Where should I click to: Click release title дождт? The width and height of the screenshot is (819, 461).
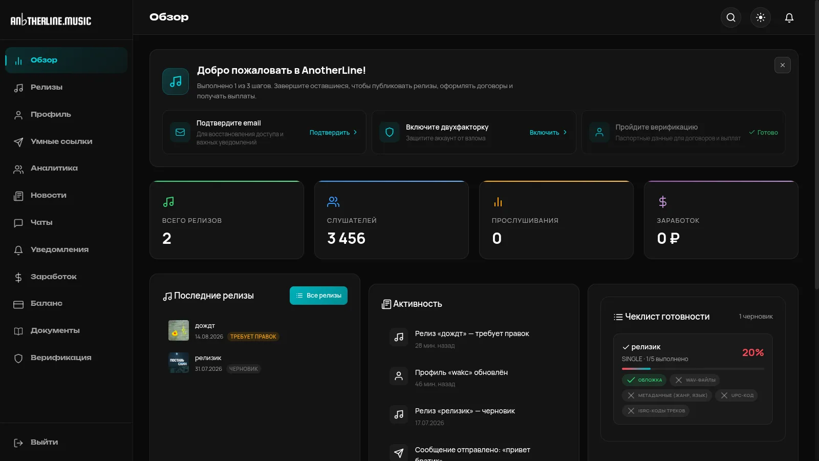[205, 326]
